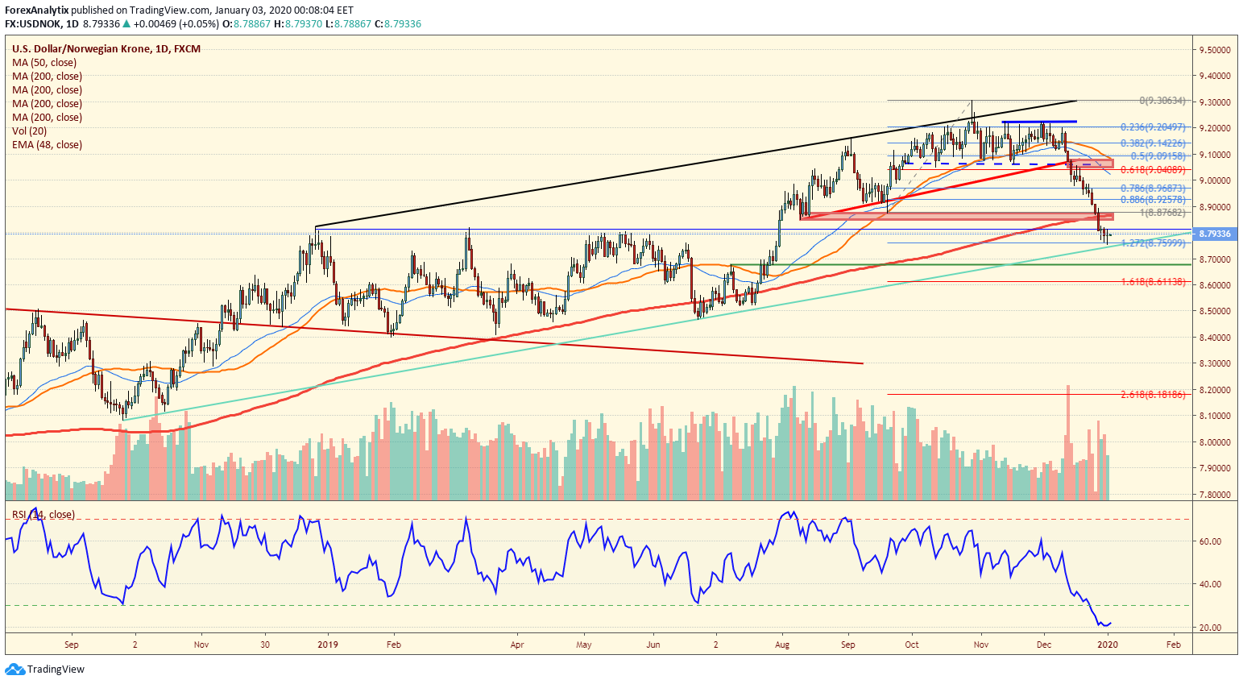Select the 2019 label on the time axis

click(x=328, y=645)
